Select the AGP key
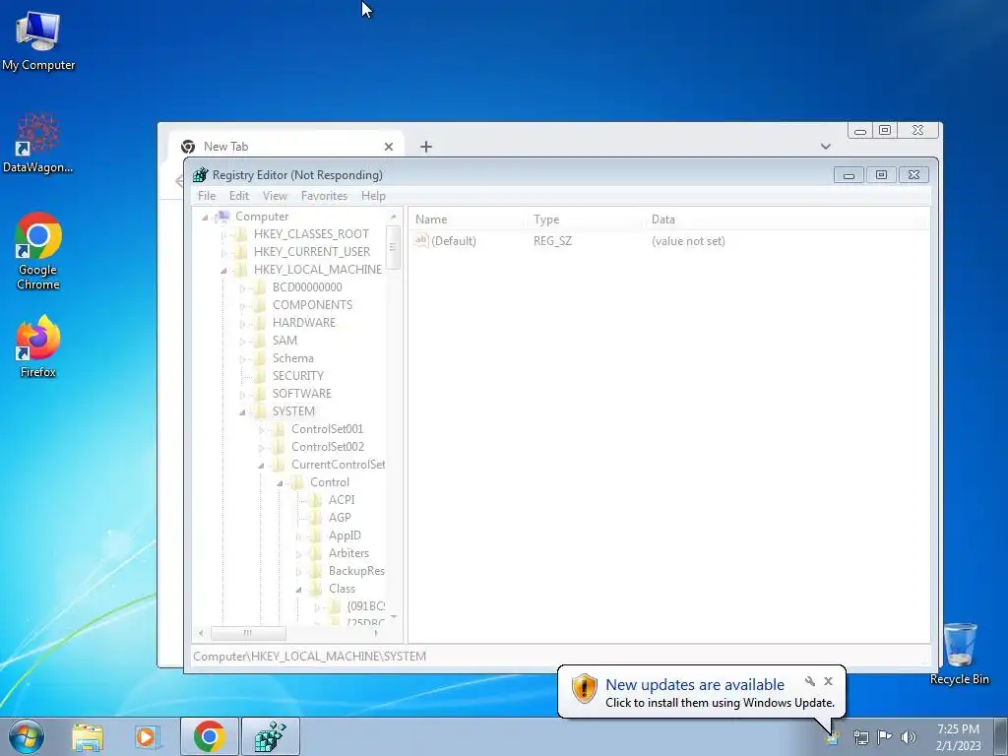1008x756 pixels. click(340, 518)
